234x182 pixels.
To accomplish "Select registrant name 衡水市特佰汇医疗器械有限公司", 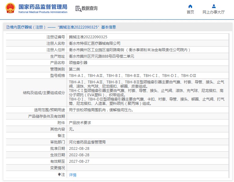I will tap(95, 43).
